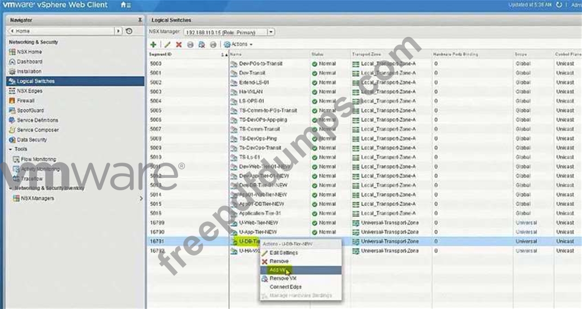Select the U-App-Tier-NEW logical switch
Image resolution: width=582 pixels, height=309 pixels.
[258, 232]
